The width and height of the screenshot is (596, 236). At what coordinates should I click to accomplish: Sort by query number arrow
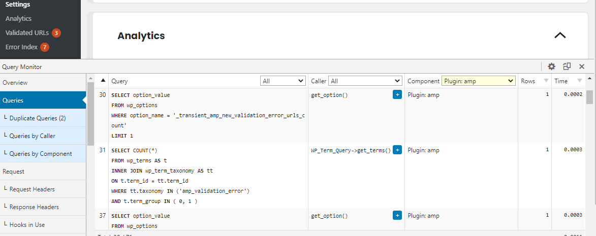pyautogui.click(x=103, y=80)
